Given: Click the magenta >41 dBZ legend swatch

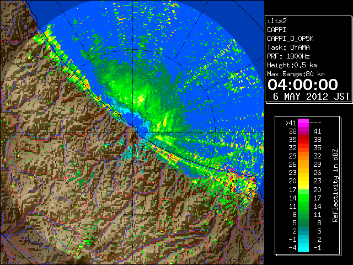Looking at the screenshot, I should 303,123.
